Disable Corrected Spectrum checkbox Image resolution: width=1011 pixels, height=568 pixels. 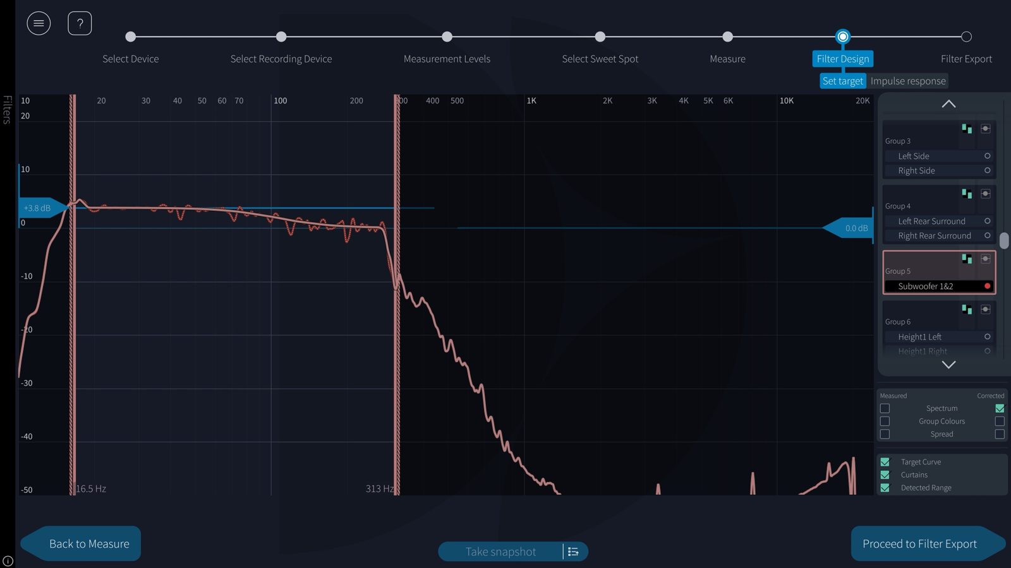[x=1000, y=408]
